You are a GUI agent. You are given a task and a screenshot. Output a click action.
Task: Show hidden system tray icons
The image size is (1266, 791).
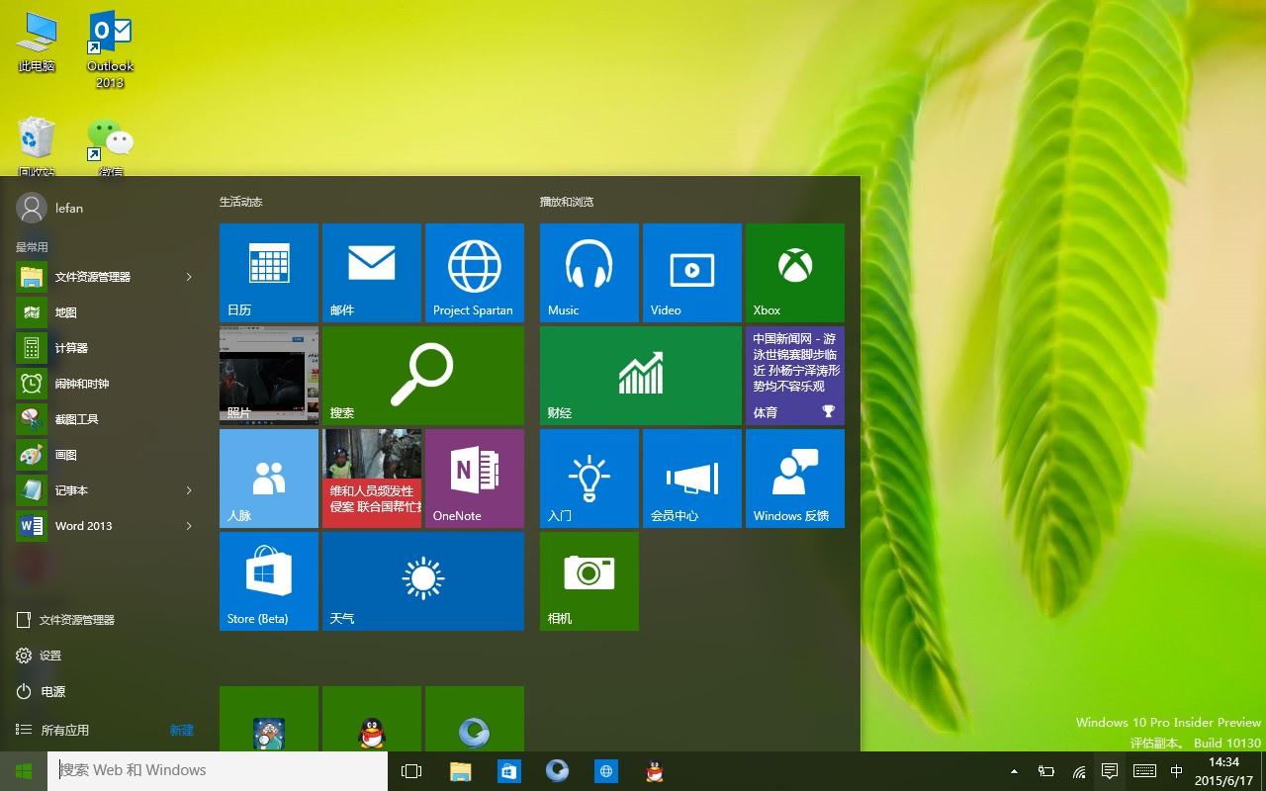[x=1013, y=770]
